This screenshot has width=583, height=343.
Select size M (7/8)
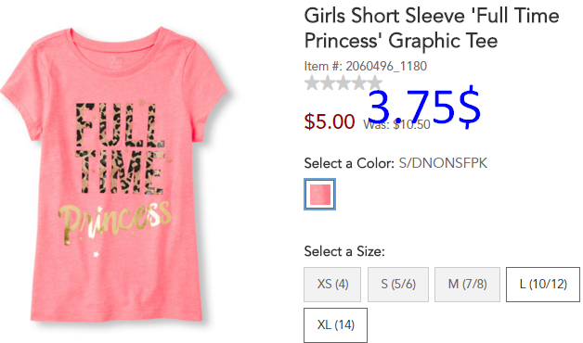coord(467,285)
